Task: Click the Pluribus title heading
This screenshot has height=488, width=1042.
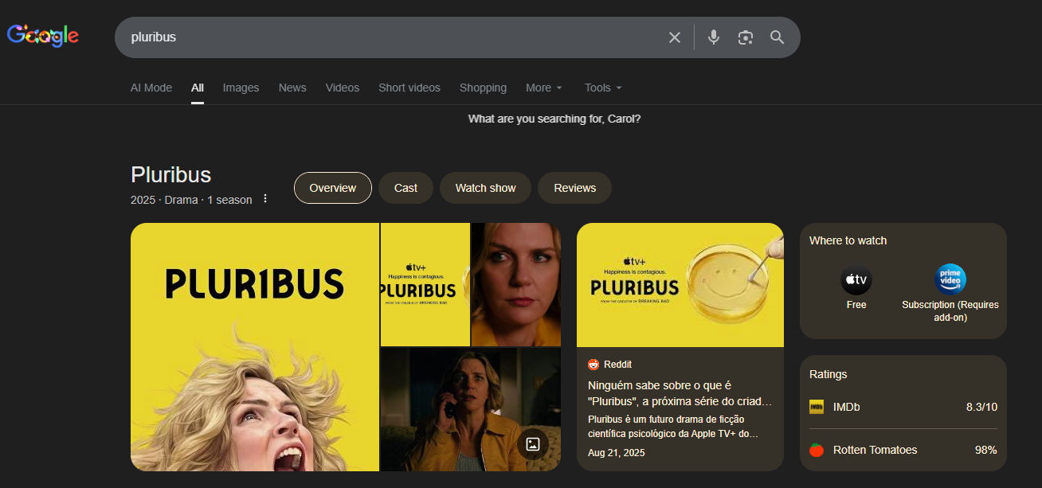Action: pyautogui.click(x=170, y=174)
